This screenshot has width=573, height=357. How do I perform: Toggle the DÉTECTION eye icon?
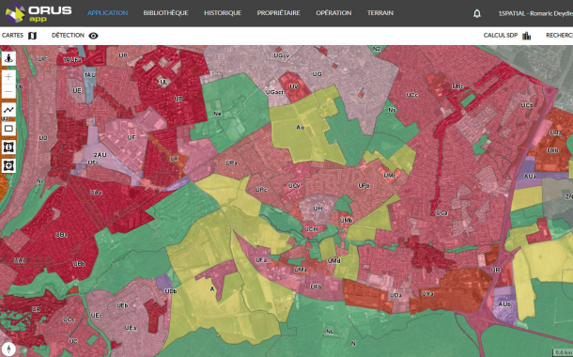[94, 36]
